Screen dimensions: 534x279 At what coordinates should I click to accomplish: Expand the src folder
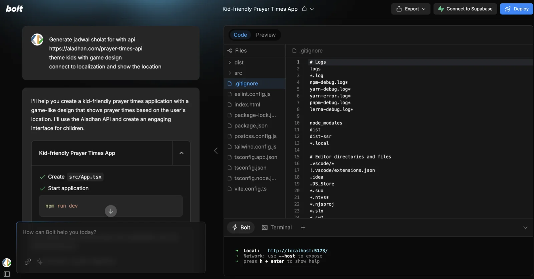(x=238, y=73)
